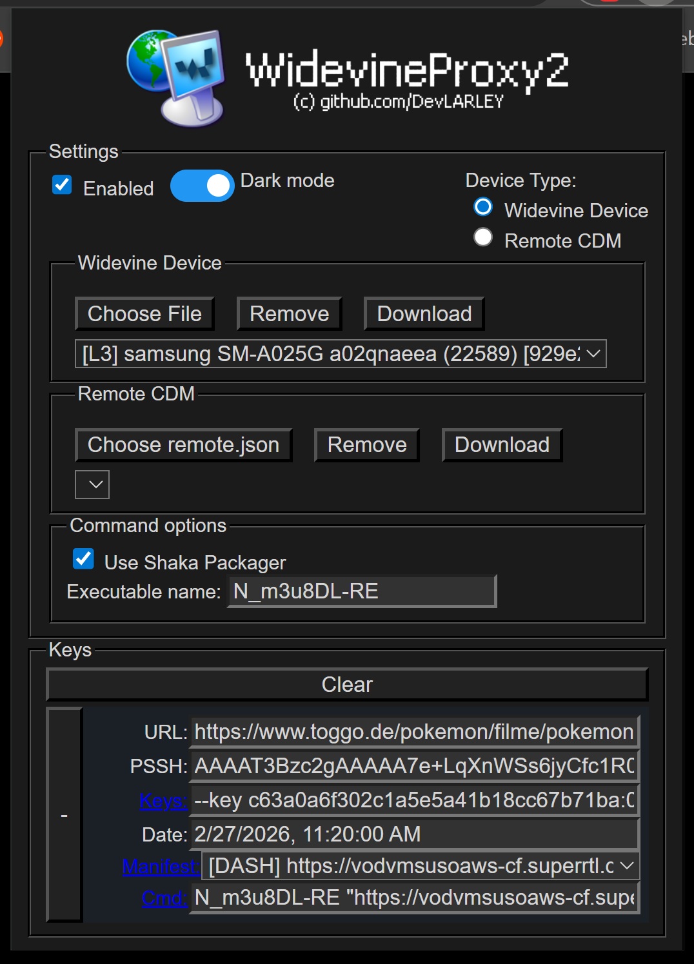Click the Cmd link

click(x=164, y=898)
